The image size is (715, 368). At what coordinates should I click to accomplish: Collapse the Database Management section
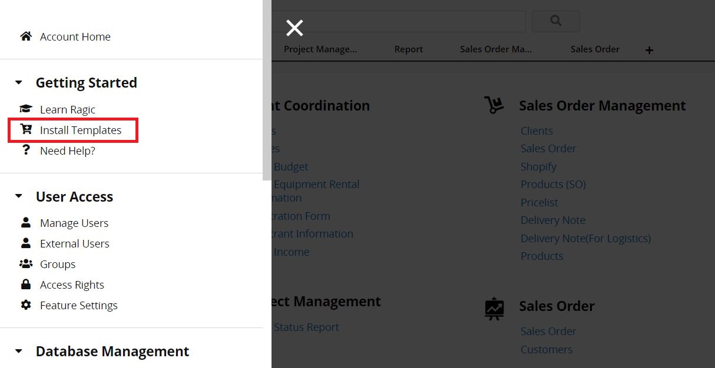click(x=19, y=352)
